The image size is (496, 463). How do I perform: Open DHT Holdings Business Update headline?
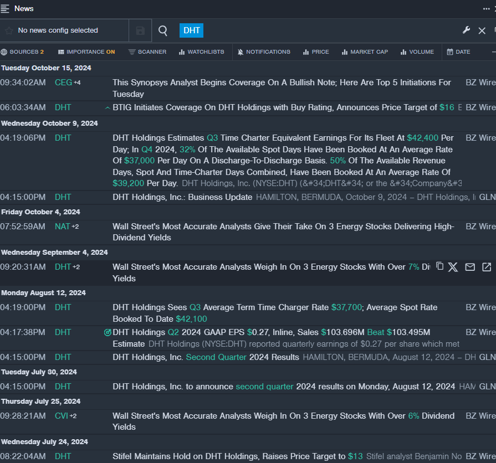coord(182,197)
